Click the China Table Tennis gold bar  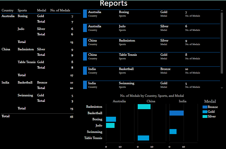144,138
